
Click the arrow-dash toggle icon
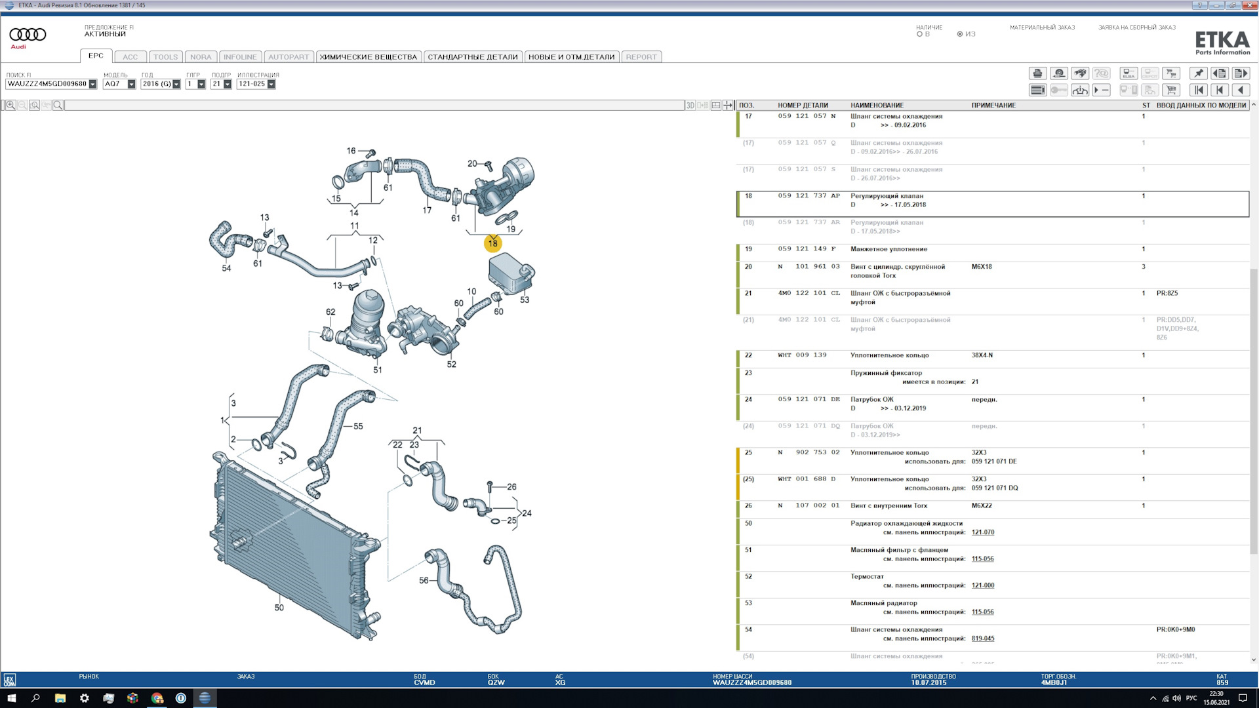1101,90
